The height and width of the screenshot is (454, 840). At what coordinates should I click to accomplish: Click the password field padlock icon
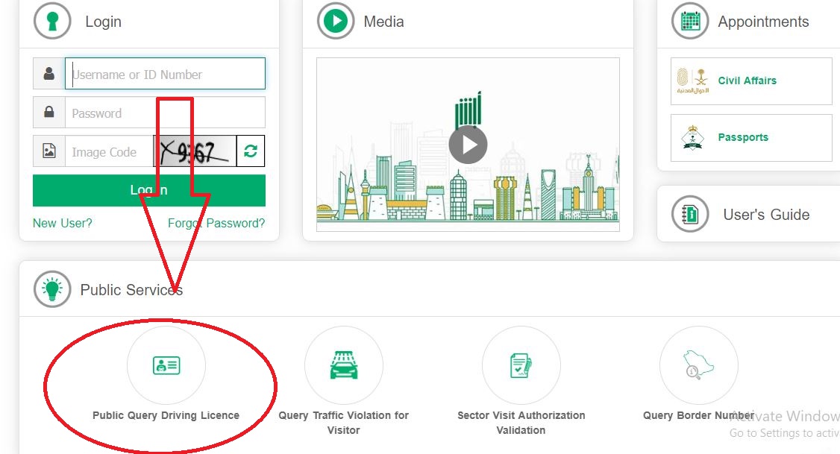[x=48, y=112]
